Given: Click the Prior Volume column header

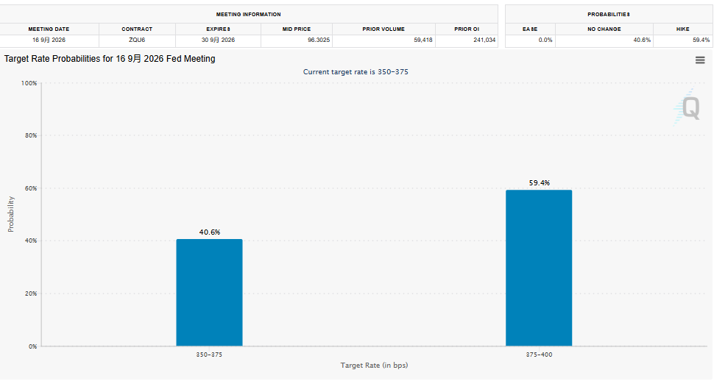Looking at the screenshot, I should click(x=383, y=29).
